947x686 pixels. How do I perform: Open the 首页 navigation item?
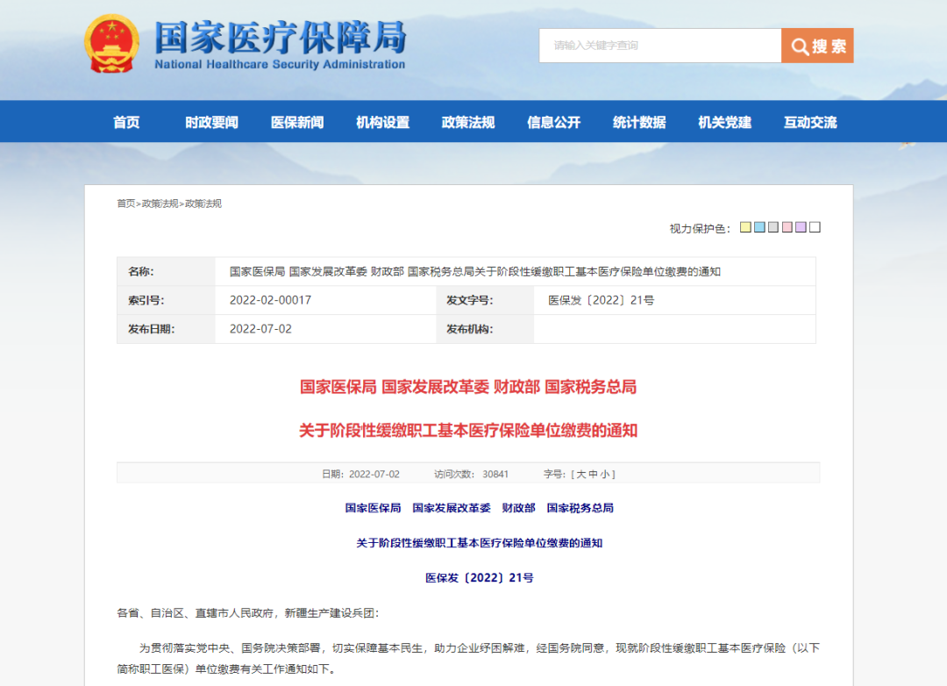126,122
